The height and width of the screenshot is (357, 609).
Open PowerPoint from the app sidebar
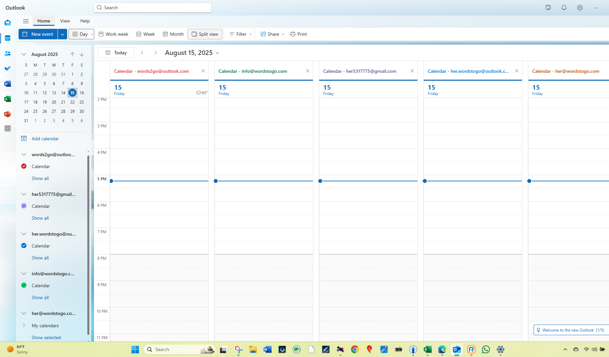click(7, 114)
